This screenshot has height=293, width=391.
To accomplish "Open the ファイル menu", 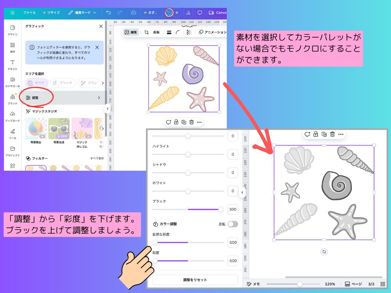I will click(x=29, y=12).
